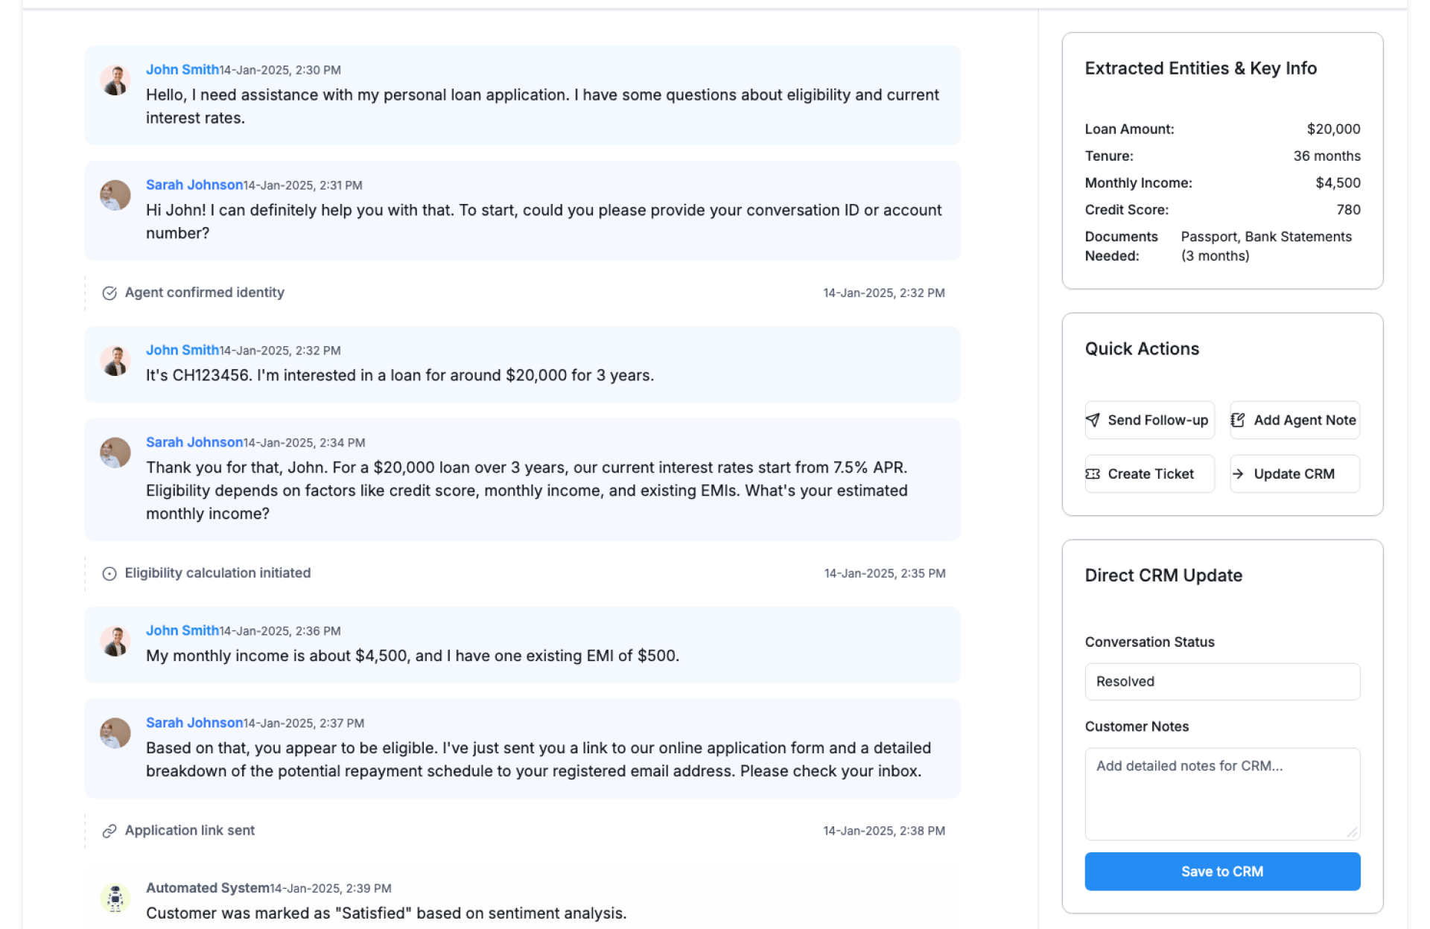
Task: Click Sarah Johnson's avatar on the 2:34 PM message
Action: [x=115, y=453]
